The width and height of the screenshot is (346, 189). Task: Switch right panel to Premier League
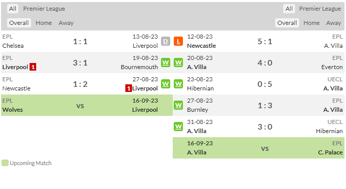point(320,9)
